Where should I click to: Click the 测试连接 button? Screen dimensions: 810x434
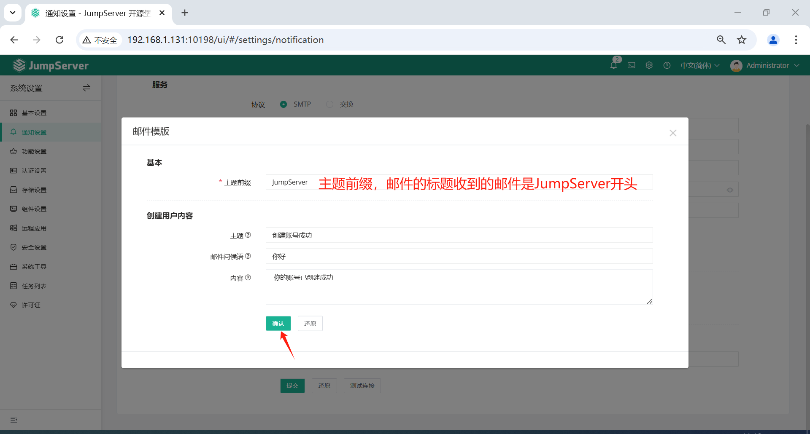362,386
